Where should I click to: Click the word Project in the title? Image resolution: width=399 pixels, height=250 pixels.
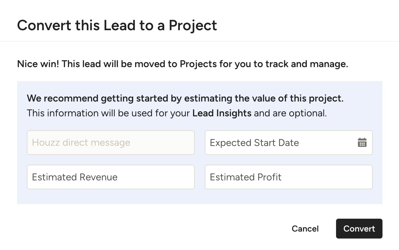[x=193, y=25]
